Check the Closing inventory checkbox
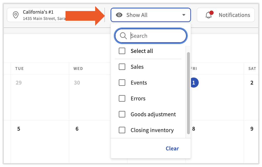This screenshot has width=262, height=167. 122,130
